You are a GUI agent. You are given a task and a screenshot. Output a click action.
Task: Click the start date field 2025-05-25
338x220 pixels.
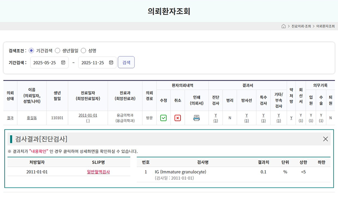coord(45,63)
